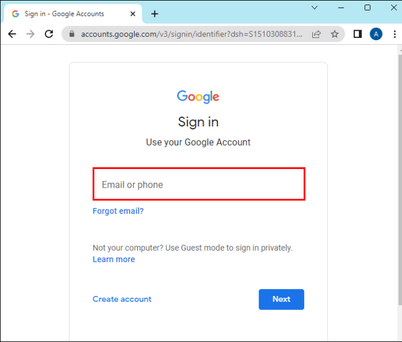Viewport: 402px width, 342px height.
Task: Open the Forgot email? link
Action: tap(118, 211)
